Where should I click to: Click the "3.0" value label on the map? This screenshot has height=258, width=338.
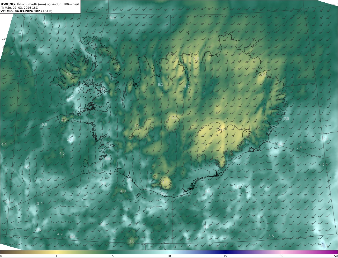click(64, 120)
